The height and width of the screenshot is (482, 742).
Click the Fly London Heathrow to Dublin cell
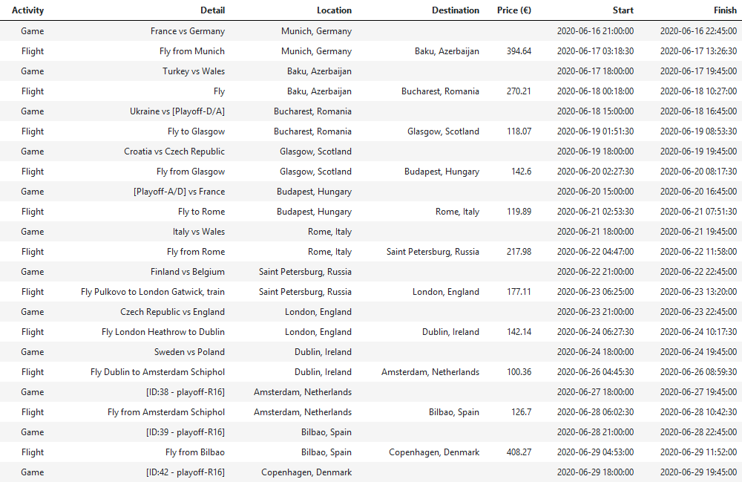point(162,332)
